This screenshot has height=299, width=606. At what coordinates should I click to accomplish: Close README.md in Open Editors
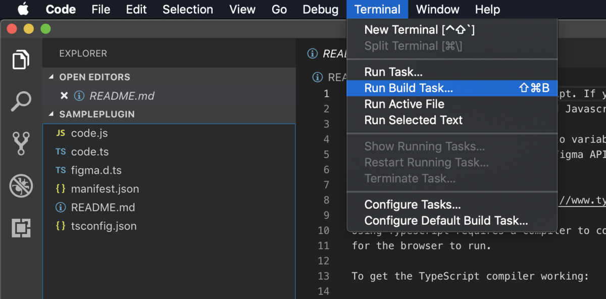tap(64, 95)
